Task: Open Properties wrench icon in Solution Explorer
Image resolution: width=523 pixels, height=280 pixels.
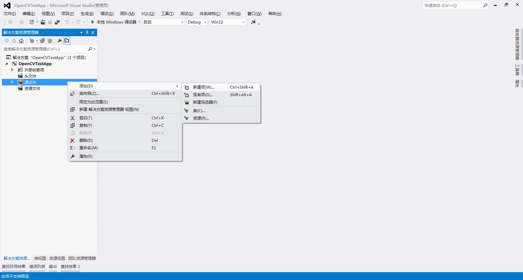Action: pyautogui.click(x=59, y=41)
